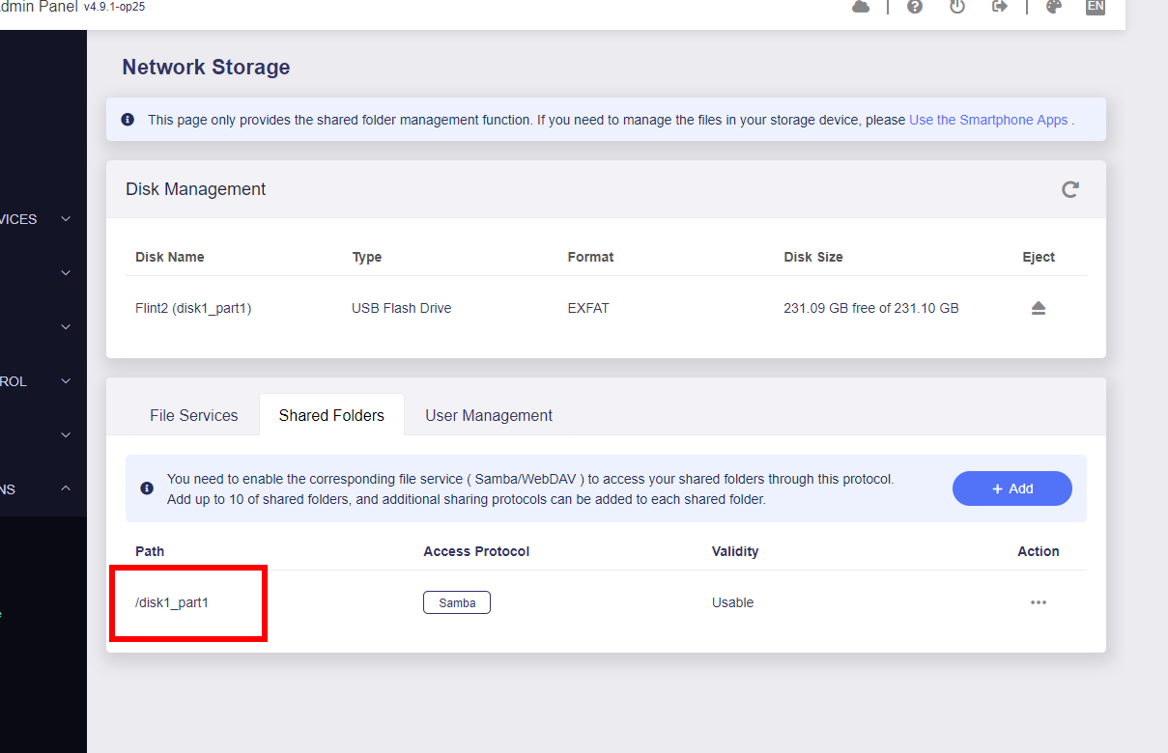
Task: Click the power reboot icon
Action: [x=957, y=7]
